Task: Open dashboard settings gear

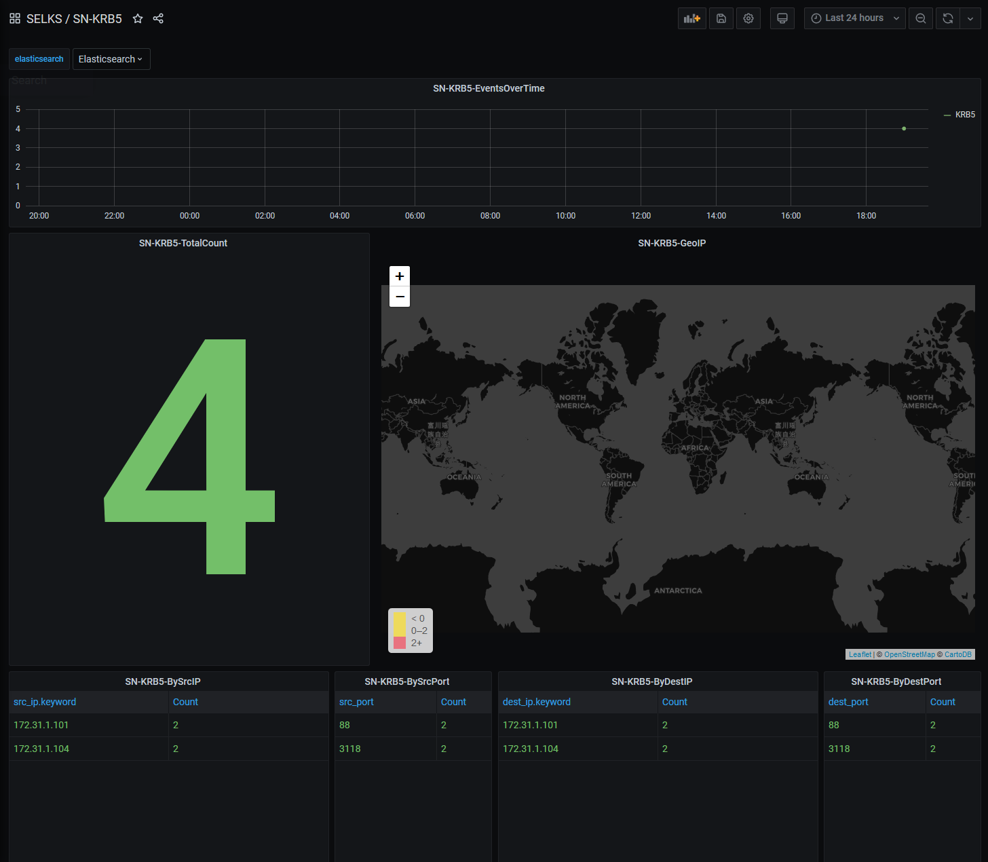Action: pos(748,18)
